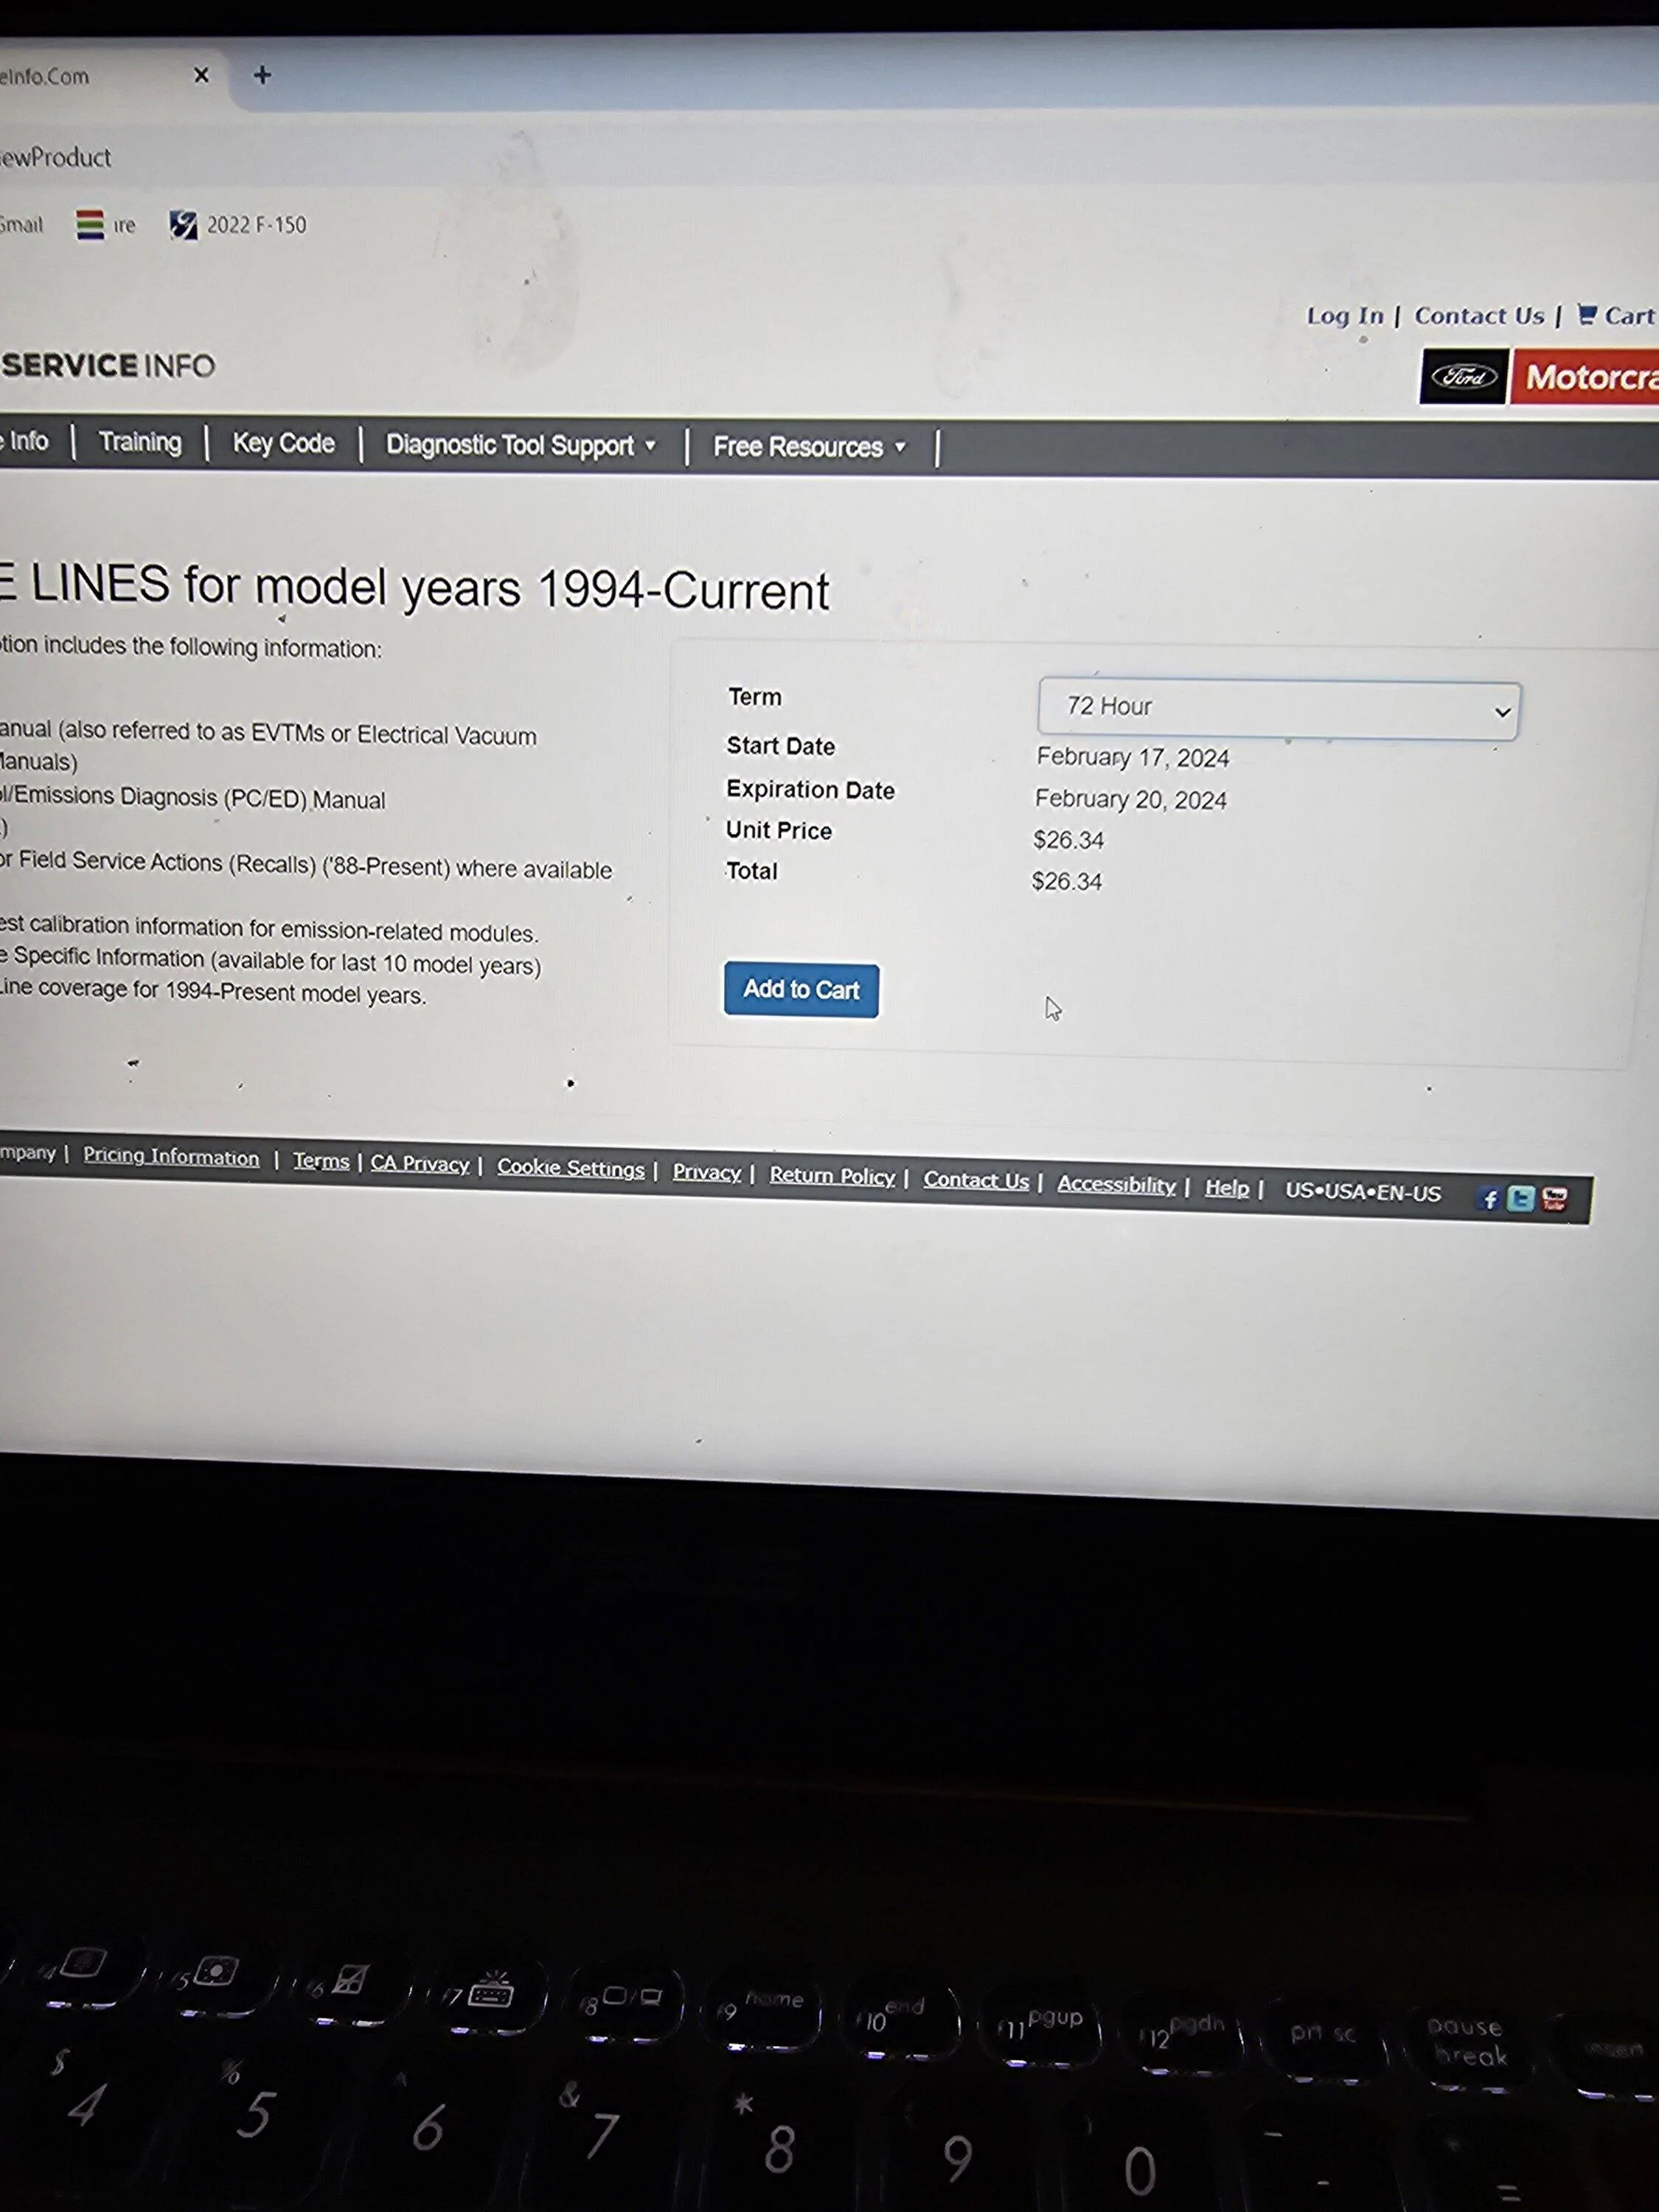This screenshot has height=2212, width=1659.
Task: Click the Facebook icon in footer
Action: click(1488, 1198)
